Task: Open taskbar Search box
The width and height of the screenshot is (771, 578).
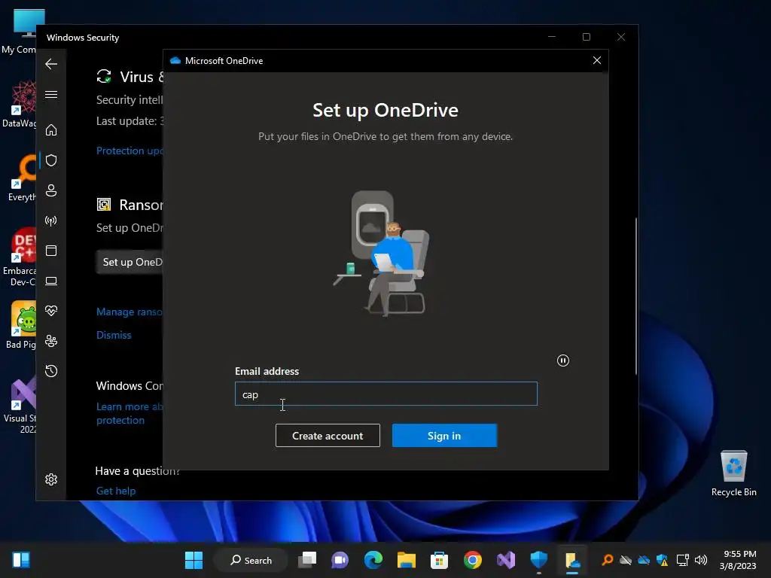Action: point(251,560)
